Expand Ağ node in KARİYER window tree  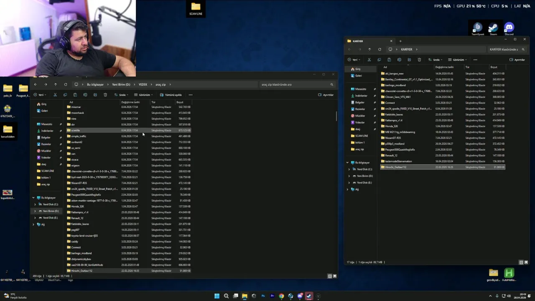(x=347, y=189)
